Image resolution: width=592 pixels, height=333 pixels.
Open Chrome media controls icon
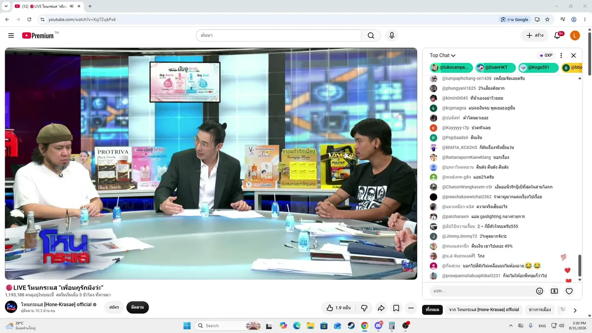point(563,19)
